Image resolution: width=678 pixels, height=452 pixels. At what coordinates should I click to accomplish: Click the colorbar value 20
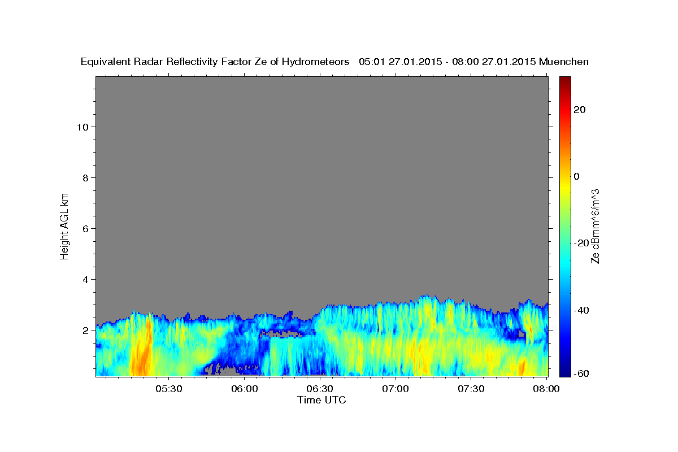[x=579, y=110]
